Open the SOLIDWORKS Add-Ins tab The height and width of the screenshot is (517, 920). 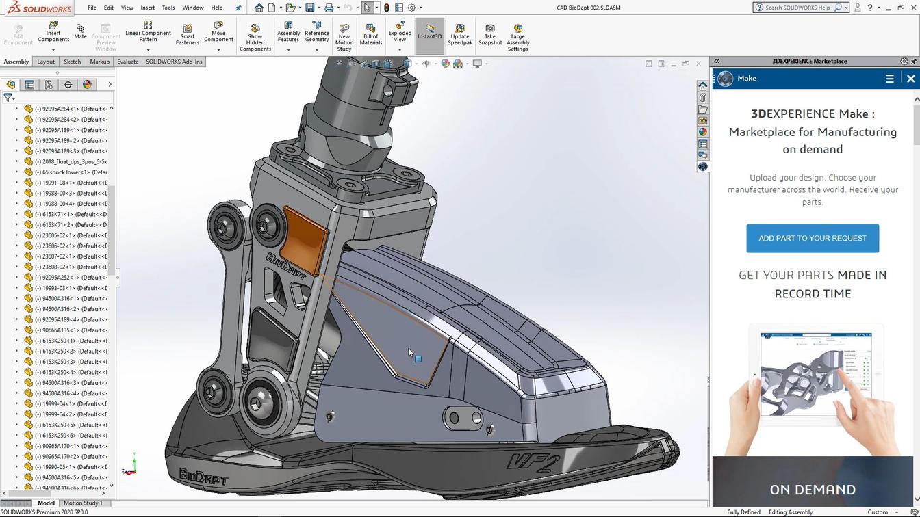pos(174,62)
